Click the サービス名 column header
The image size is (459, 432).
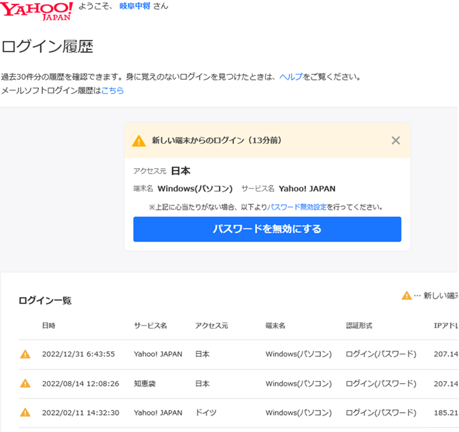click(x=150, y=326)
